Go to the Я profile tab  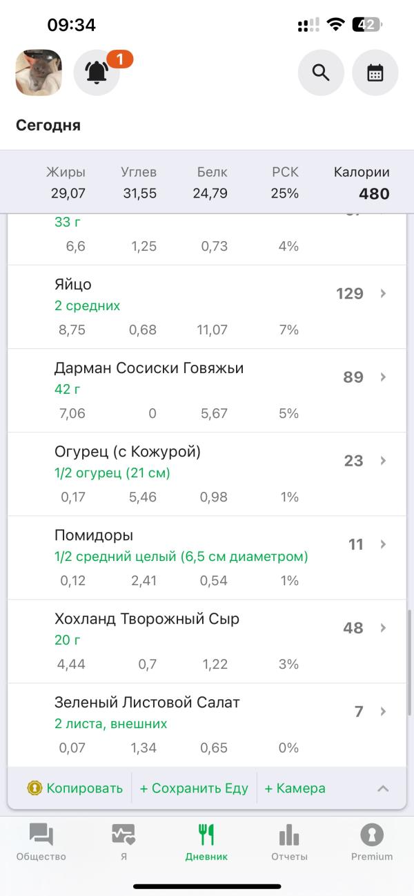tap(124, 842)
